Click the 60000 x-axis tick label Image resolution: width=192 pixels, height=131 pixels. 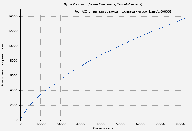[x=140, y=124]
